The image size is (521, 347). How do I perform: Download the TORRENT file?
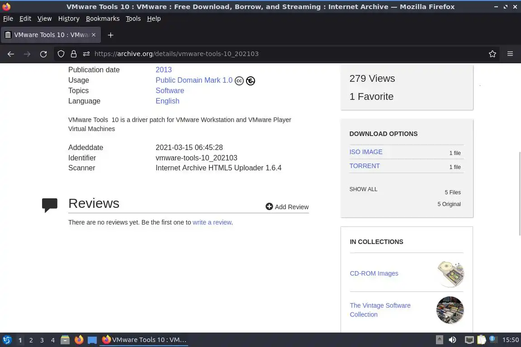point(365,166)
